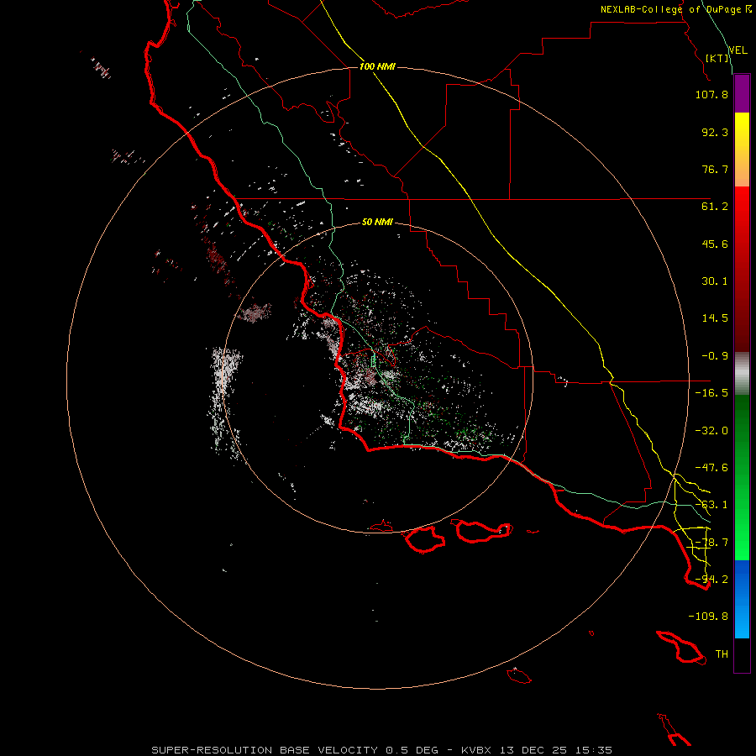The width and height of the screenshot is (756, 756).
Task: Pick the gray near-zero segment of the color bar
Action: (742, 374)
